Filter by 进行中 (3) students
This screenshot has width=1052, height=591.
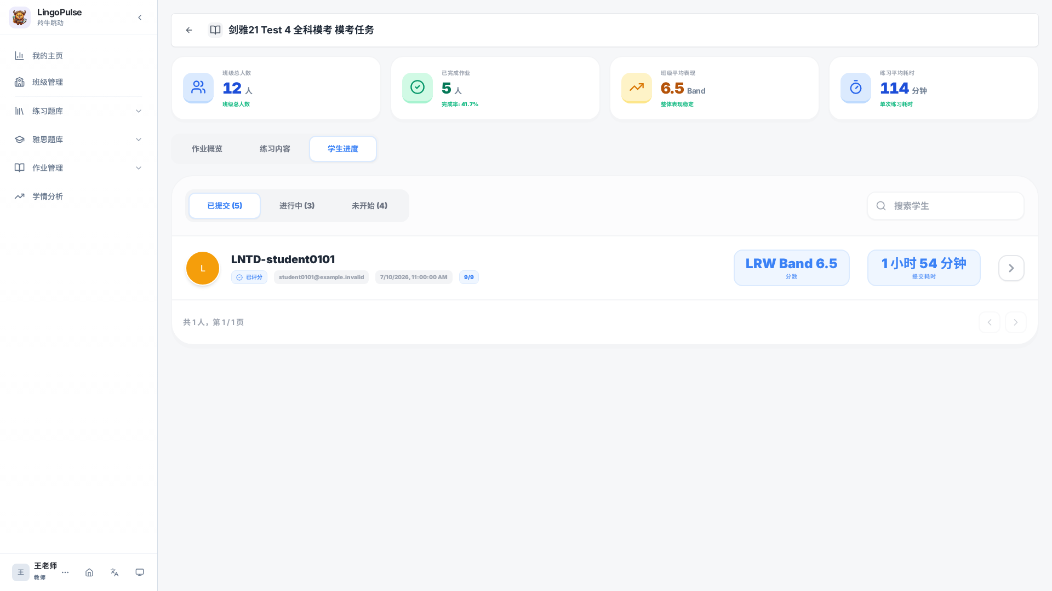click(297, 206)
